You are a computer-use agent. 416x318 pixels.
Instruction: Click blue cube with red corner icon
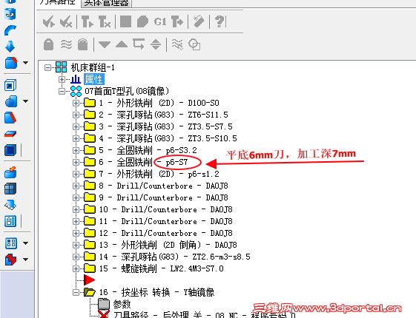pos(11,63)
